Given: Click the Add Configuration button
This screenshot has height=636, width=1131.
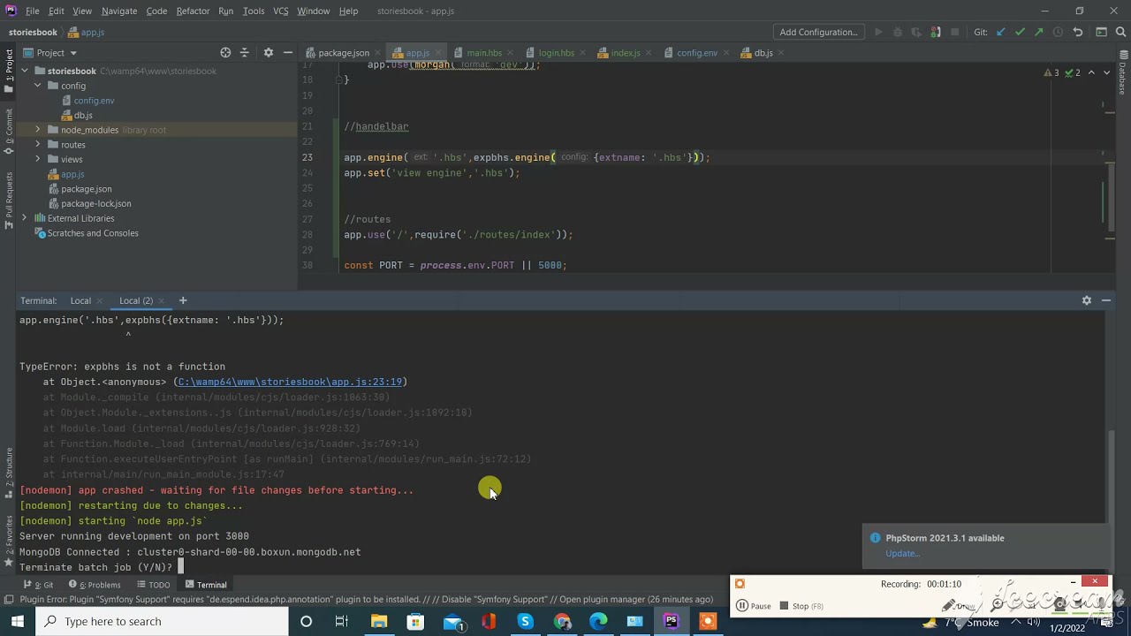Looking at the screenshot, I should 818,33.
